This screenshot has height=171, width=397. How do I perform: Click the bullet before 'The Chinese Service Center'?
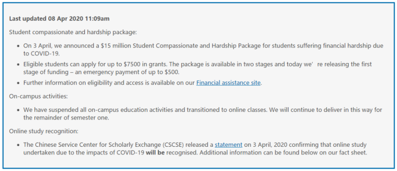[18, 145]
